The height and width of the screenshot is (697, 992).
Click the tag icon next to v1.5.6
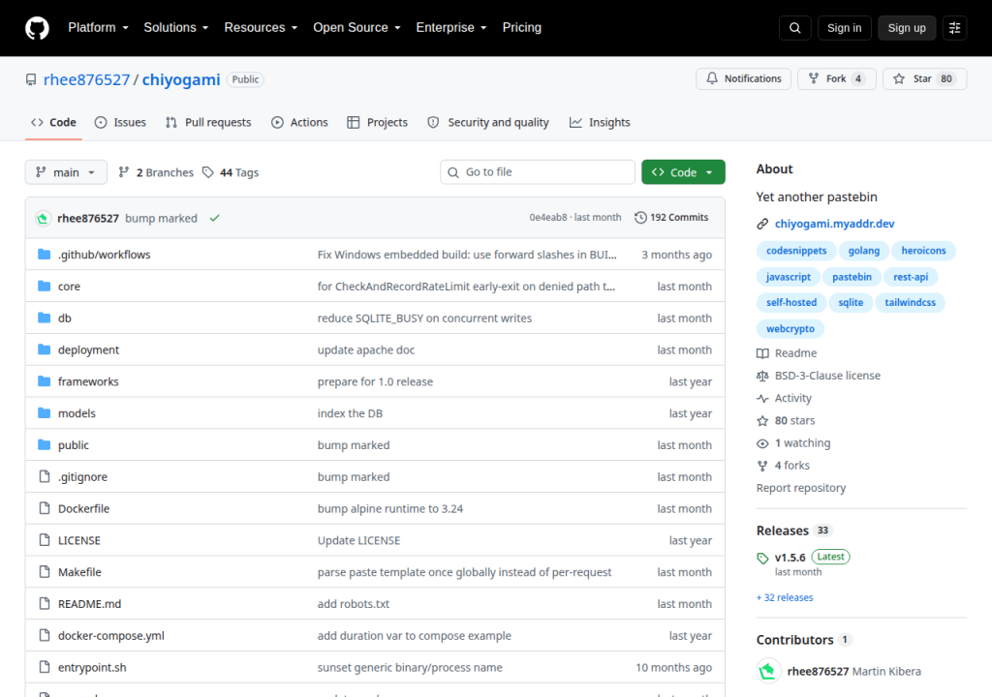762,558
